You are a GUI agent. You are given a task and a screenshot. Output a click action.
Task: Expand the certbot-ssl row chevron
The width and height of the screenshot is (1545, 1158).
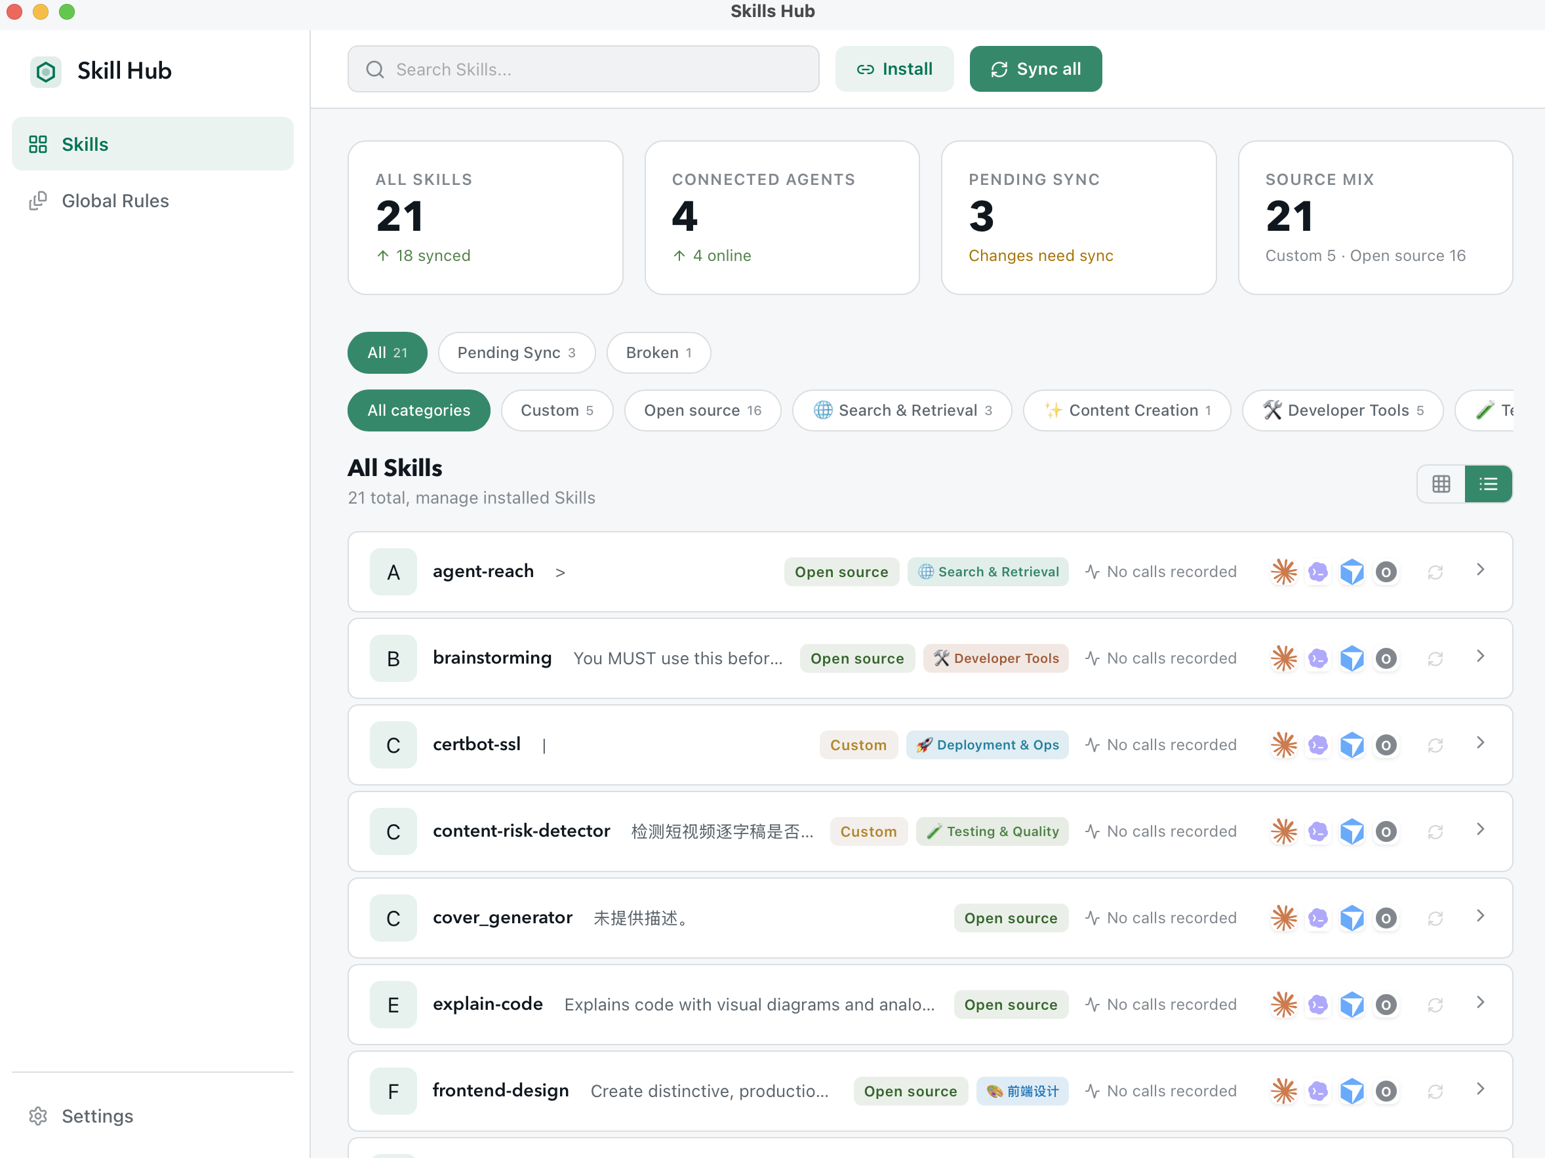[x=1480, y=743]
